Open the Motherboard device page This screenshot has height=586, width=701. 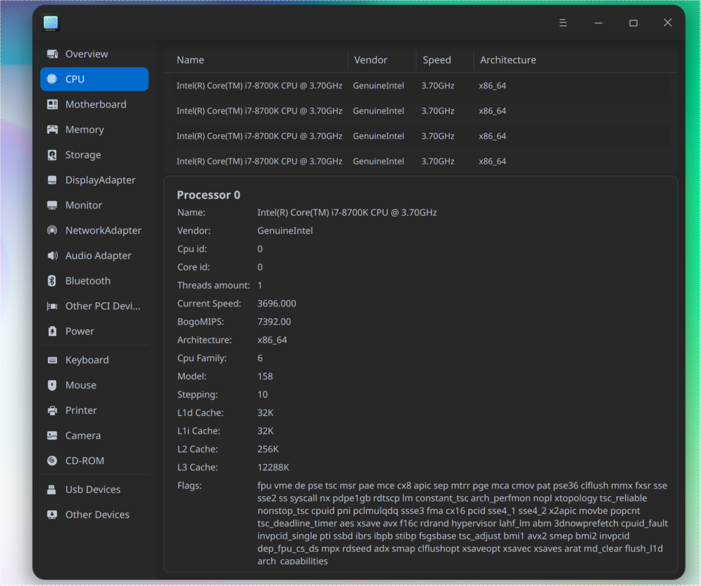tap(94, 104)
